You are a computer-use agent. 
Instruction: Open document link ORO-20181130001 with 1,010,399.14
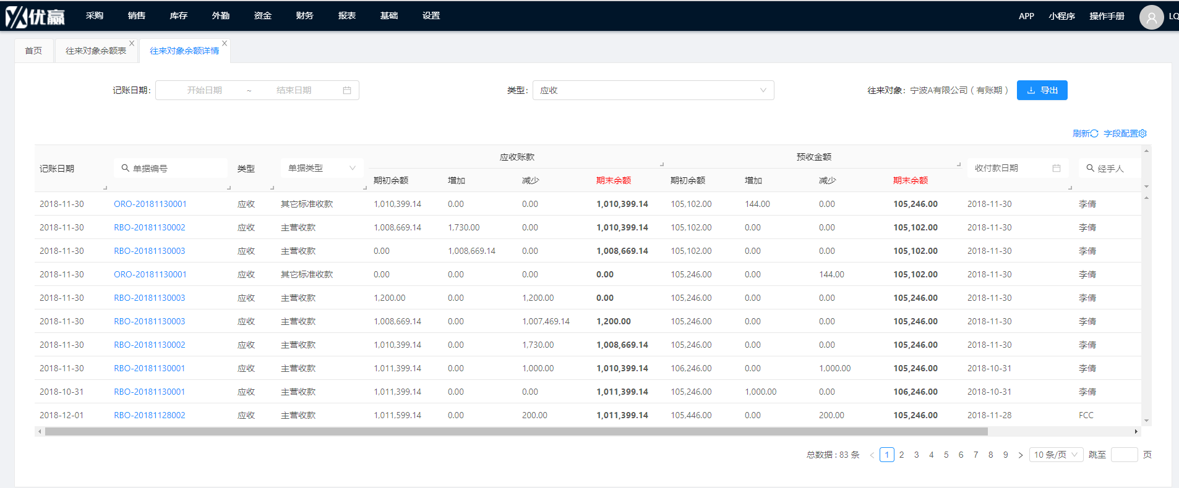click(x=150, y=204)
